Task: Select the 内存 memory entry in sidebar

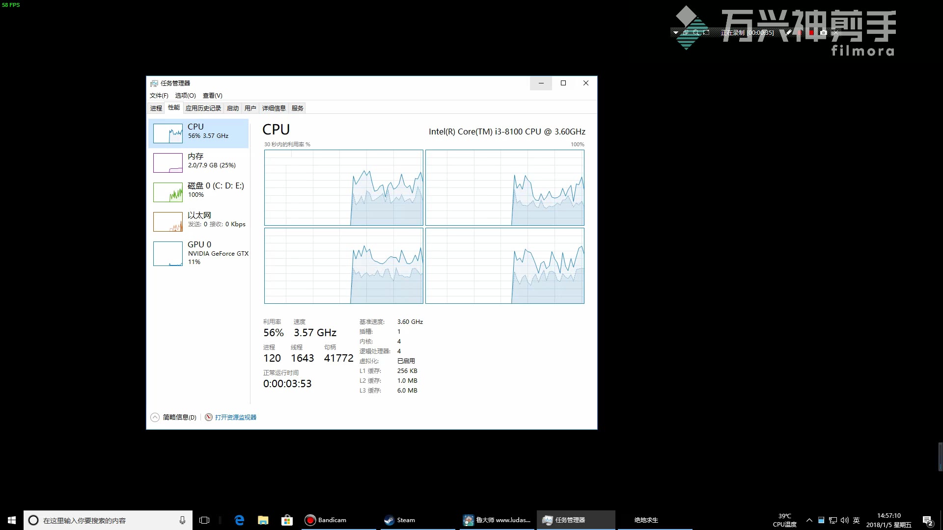Action: [198, 162]
